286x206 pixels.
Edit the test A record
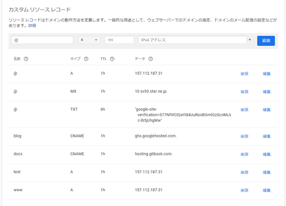click(x=267, y=172)
